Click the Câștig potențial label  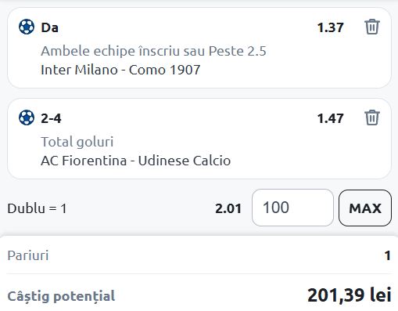[x=61, y=296]
